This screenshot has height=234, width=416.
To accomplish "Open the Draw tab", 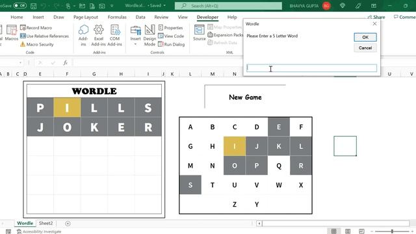I will 58,17.
